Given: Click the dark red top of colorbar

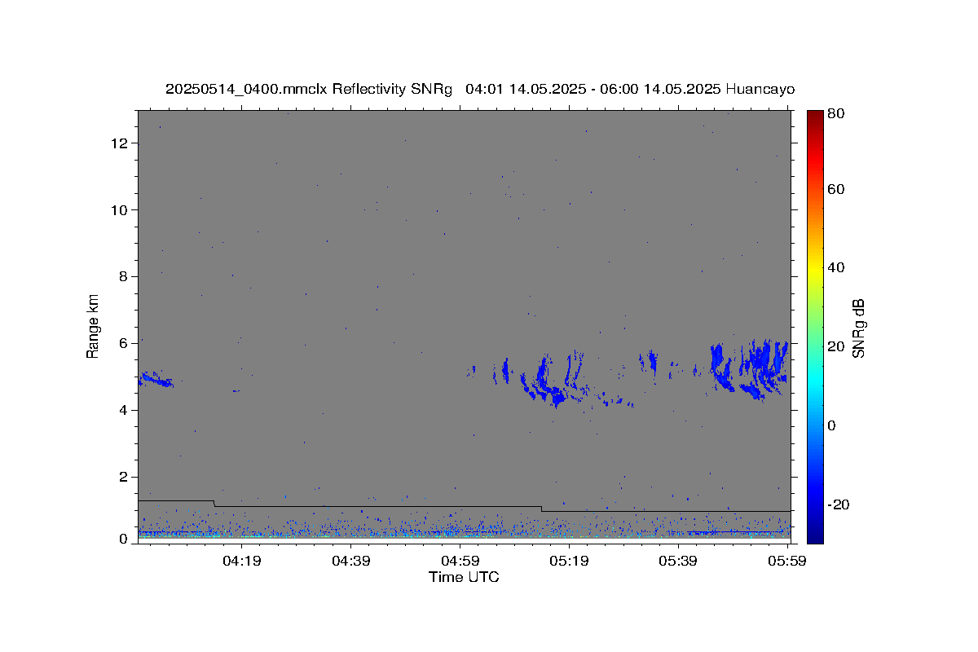Looking at the screenshot, I should 815,116.
